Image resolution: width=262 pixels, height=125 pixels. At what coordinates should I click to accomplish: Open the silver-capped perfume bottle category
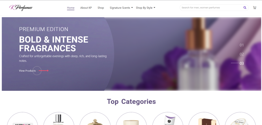[59, 119]
